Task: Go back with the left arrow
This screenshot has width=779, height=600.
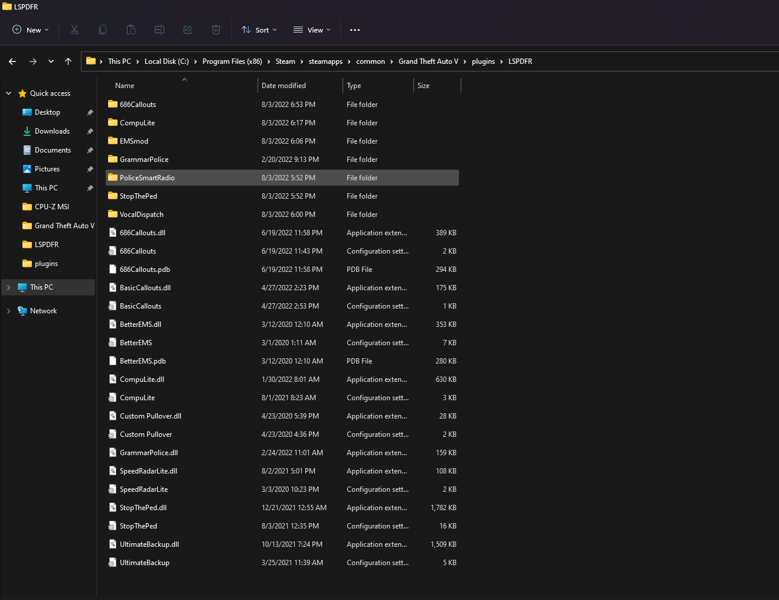Action: point(12,61)
